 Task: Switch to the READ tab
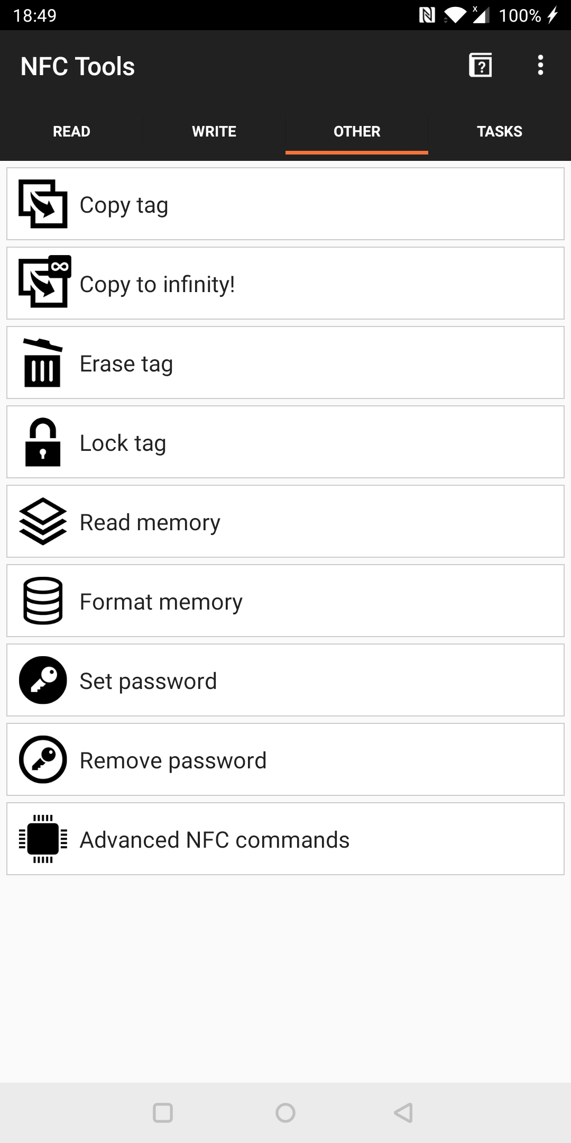[x=71, y=131]
